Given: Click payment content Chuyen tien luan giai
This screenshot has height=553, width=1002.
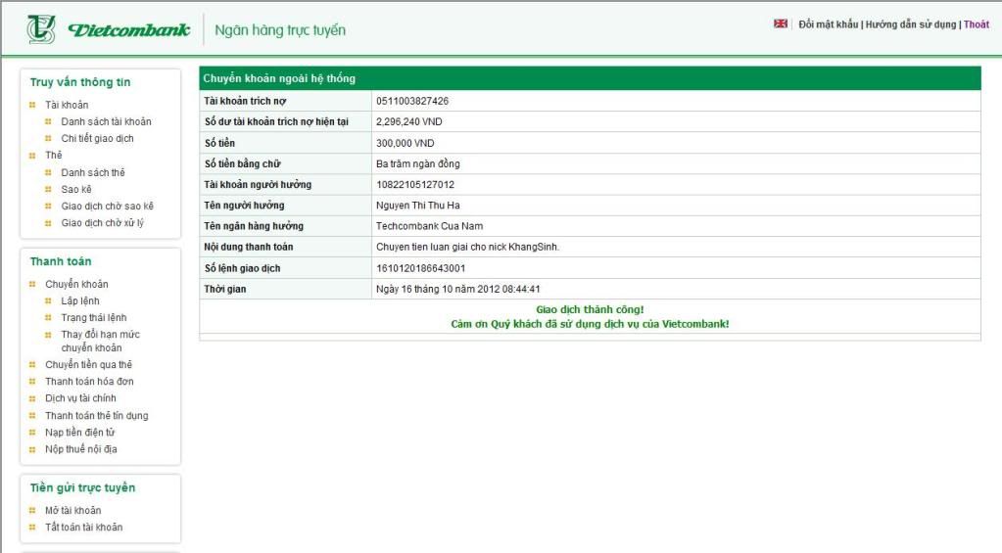Looking at the screenshot, I should 468,247.
